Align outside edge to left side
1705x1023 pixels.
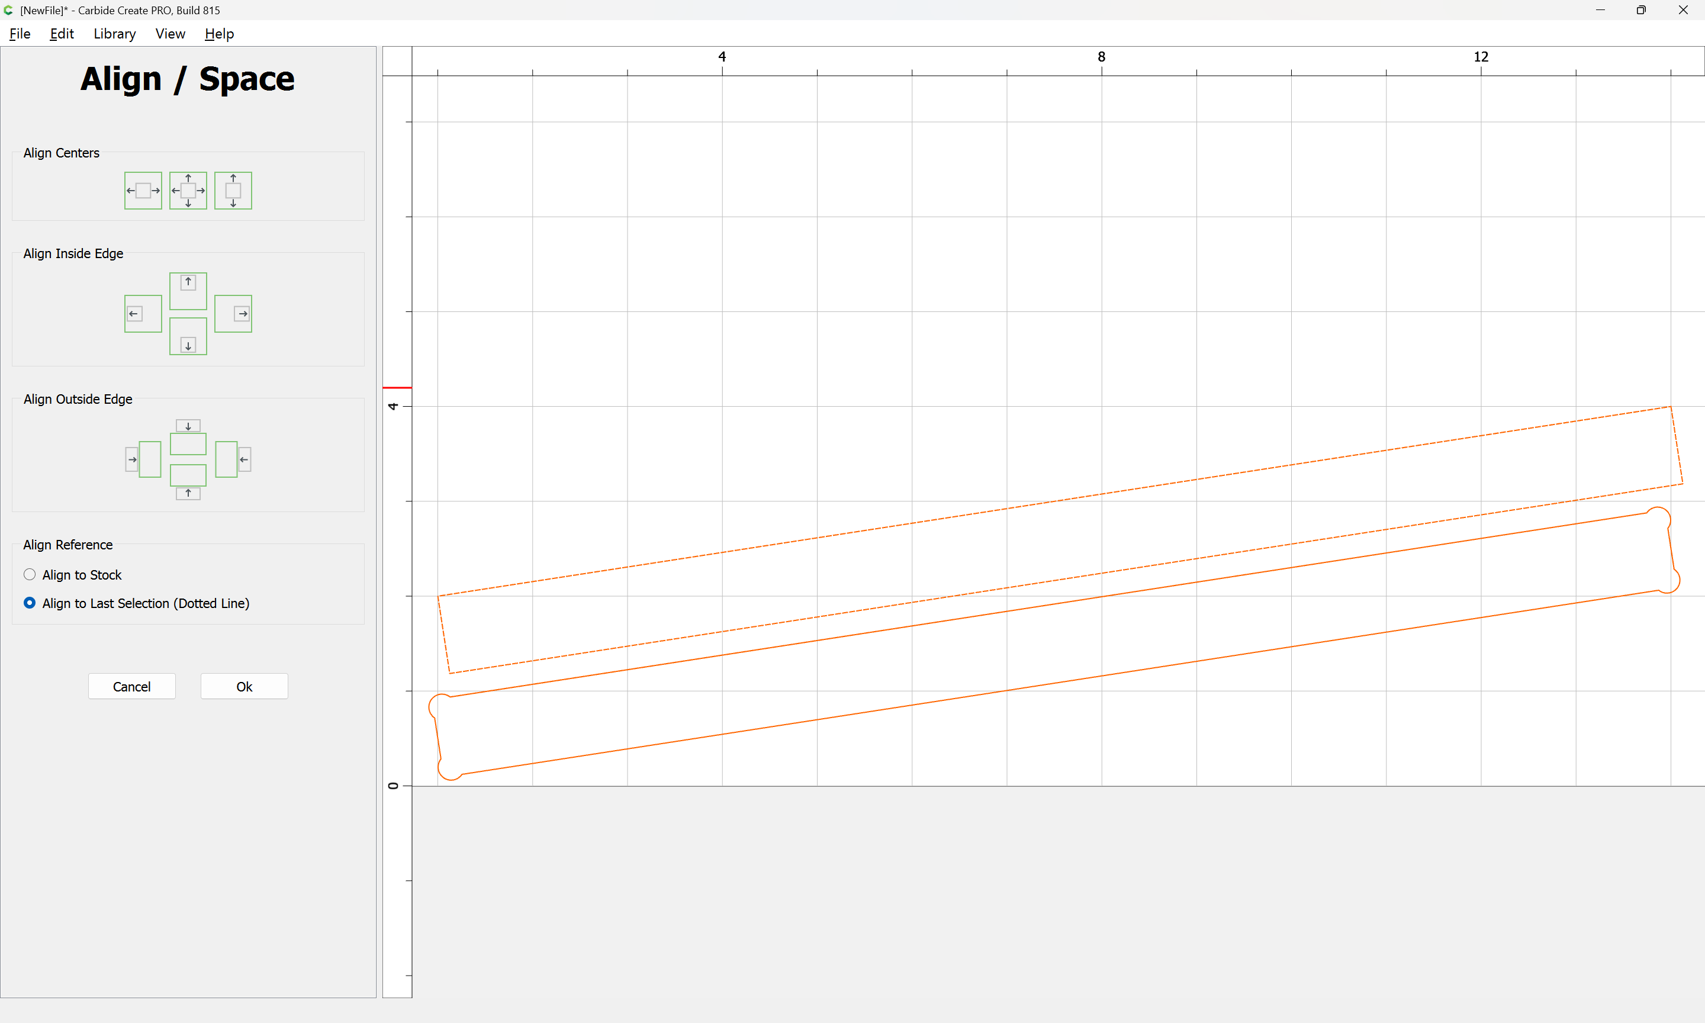143,459
